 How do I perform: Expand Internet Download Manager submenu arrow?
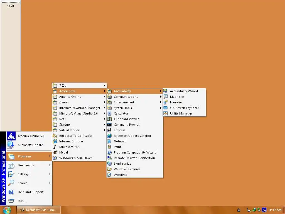[105, 108]
